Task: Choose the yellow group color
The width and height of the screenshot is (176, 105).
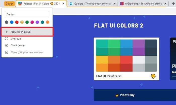Action: tap(22, 22)
